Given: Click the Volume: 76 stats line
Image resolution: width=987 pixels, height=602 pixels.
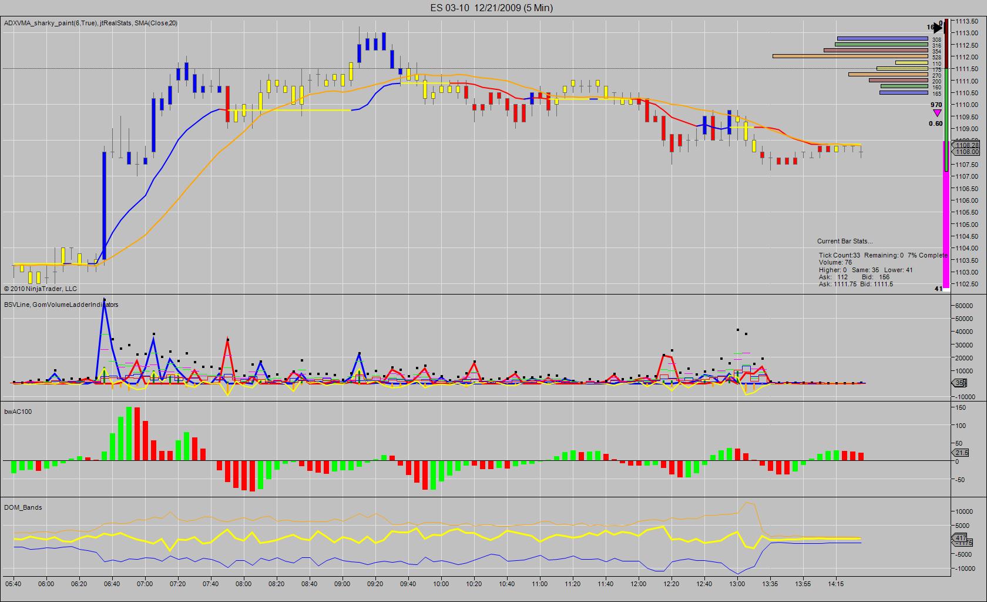Looking at the screenshot, I should 835,262.
